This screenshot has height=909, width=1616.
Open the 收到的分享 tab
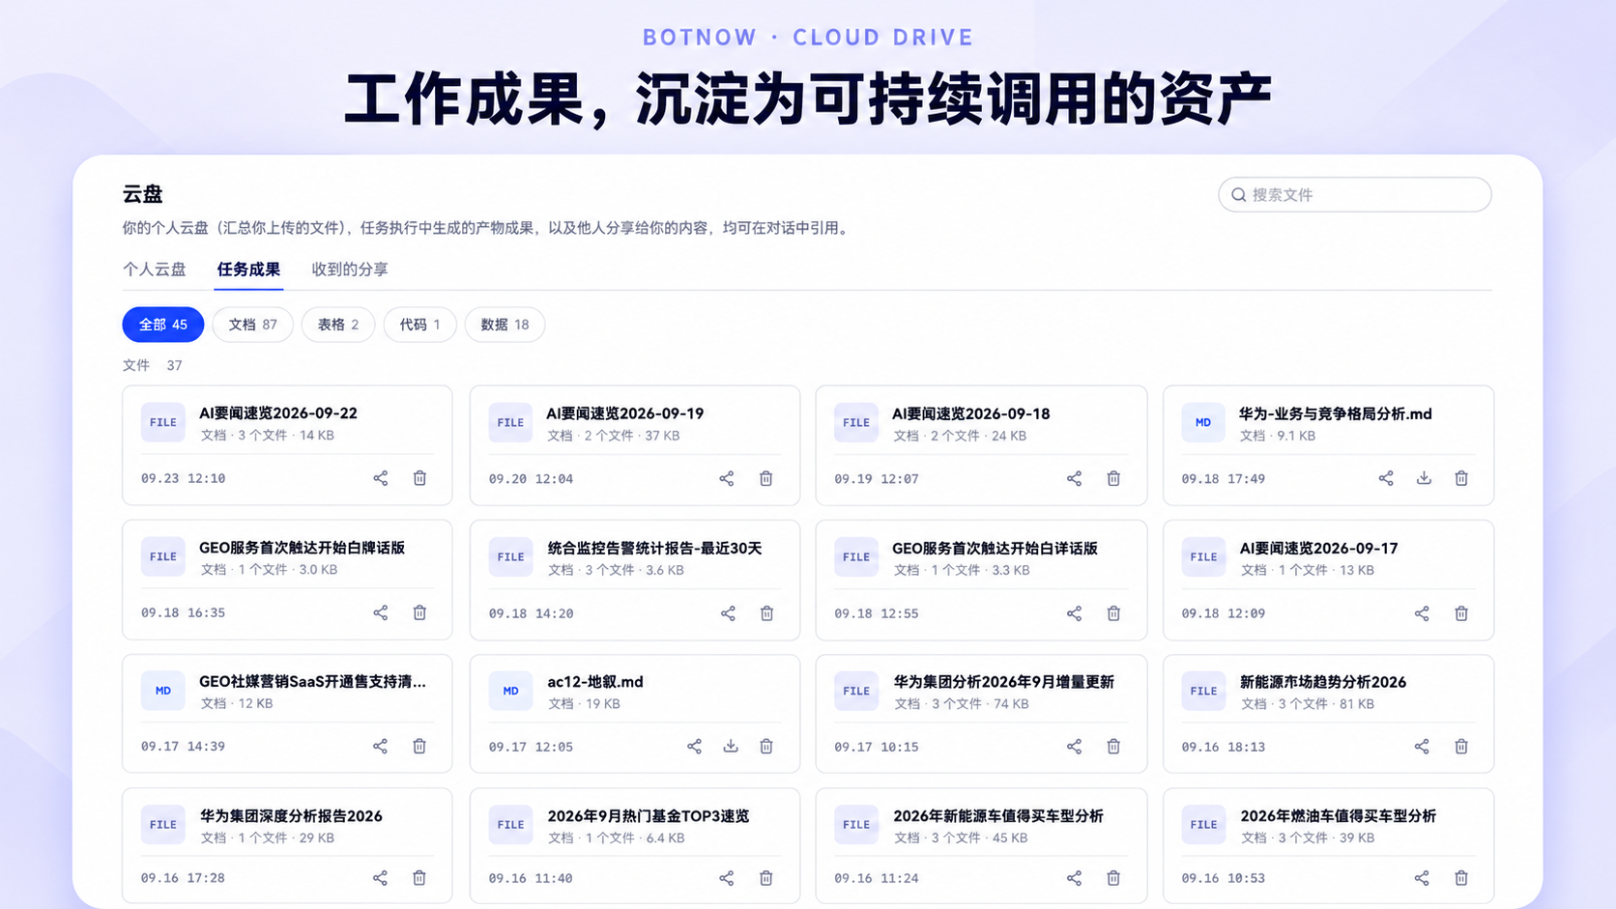pos(350,270)
